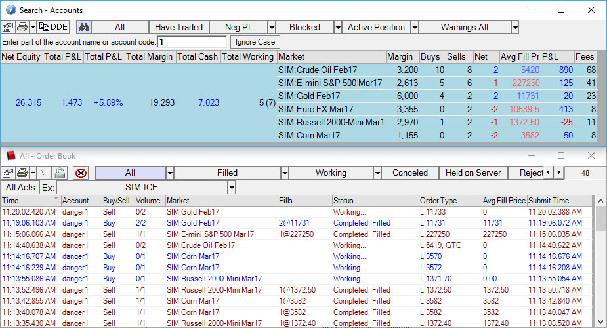Screen dimensions: 607x328
Task: Click the padlock icon in Order Book
Action: point(60,173)
